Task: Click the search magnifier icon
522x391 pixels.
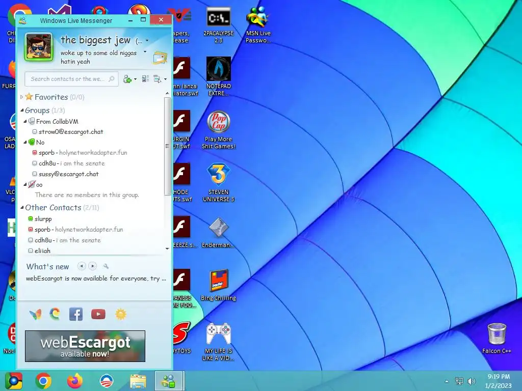Action: coord(112,79)
